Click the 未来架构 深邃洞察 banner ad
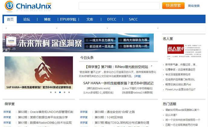 point(78,43)
